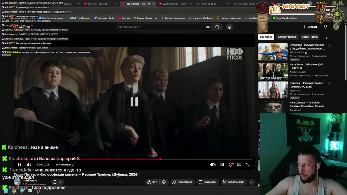The image size is (347, 195).
Task: Switch to theater mode view
Action: point(239,165)
